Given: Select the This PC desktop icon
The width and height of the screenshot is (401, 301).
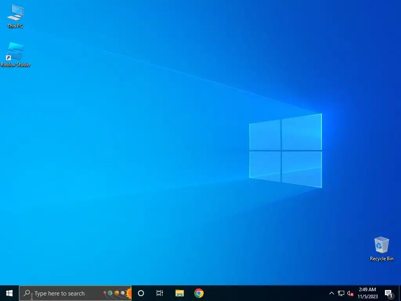Looking at the screenshot, I should click(x=15, y=16).
